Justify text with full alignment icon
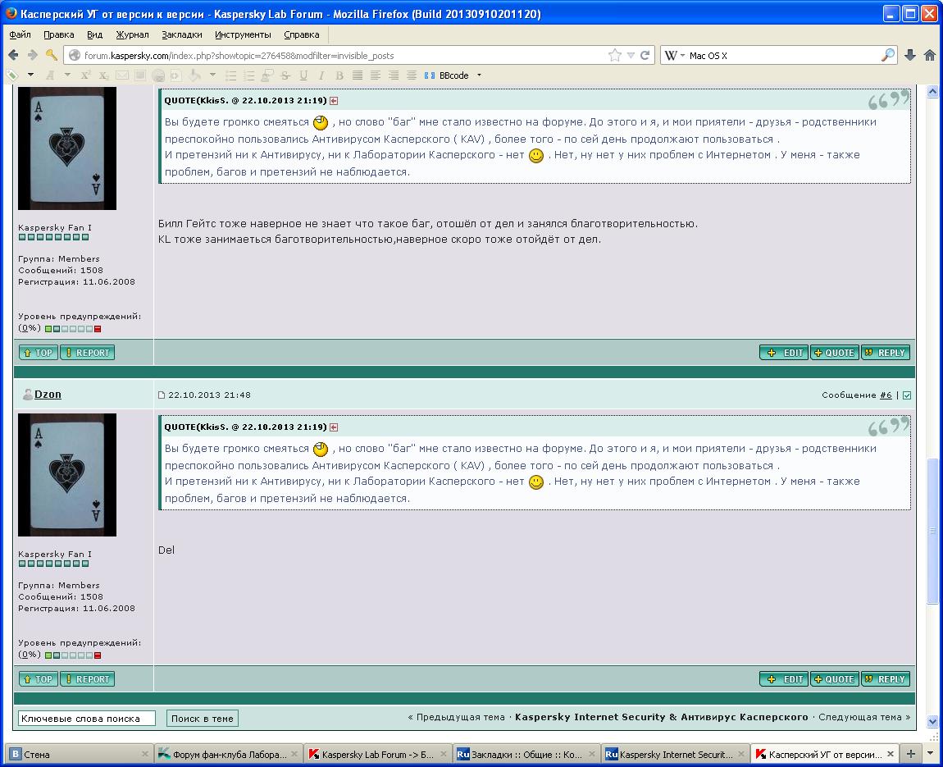 358,75
